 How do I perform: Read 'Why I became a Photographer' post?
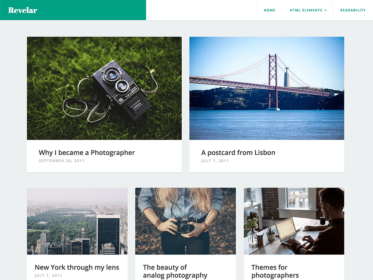pyautogui.click(x=87, y=152)
